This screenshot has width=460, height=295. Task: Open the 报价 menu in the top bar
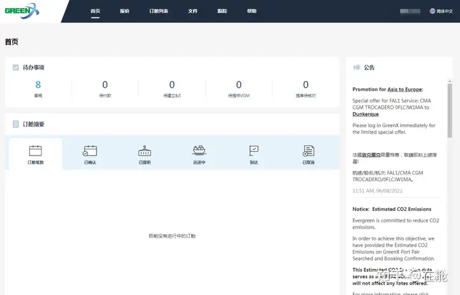coord(125,11)
